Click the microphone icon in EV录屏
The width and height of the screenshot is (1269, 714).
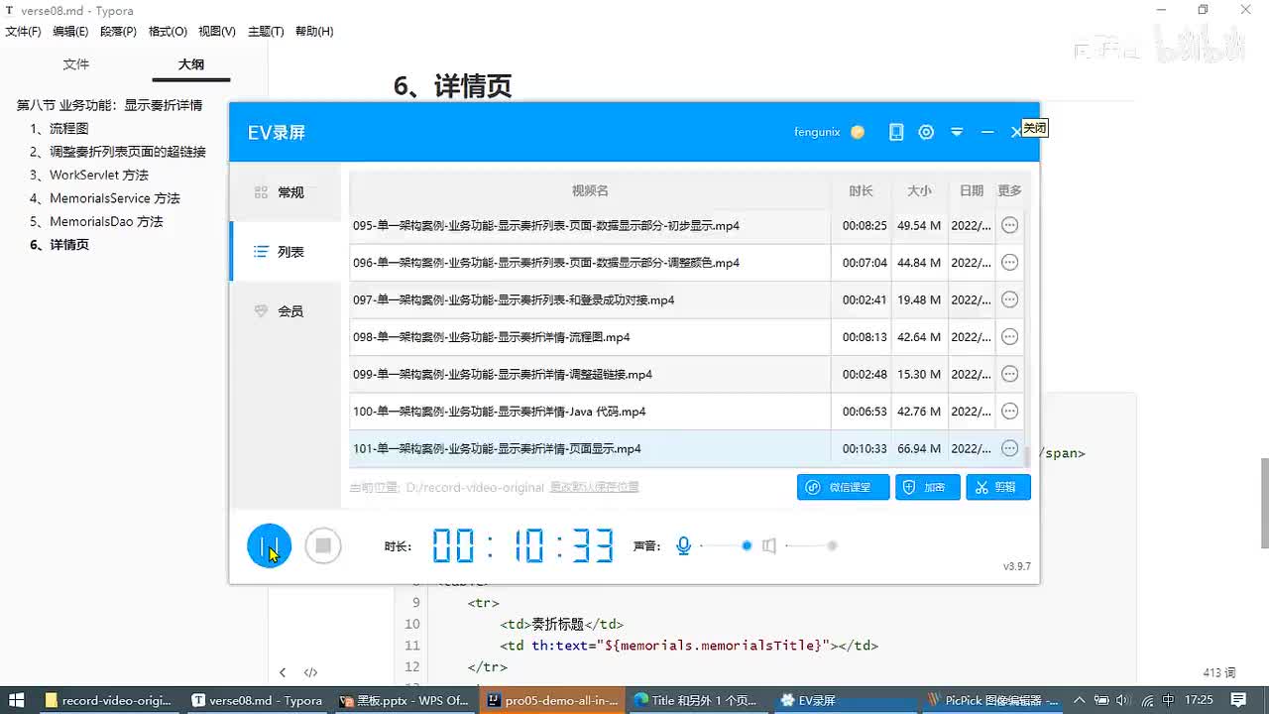tap(683, 545)
